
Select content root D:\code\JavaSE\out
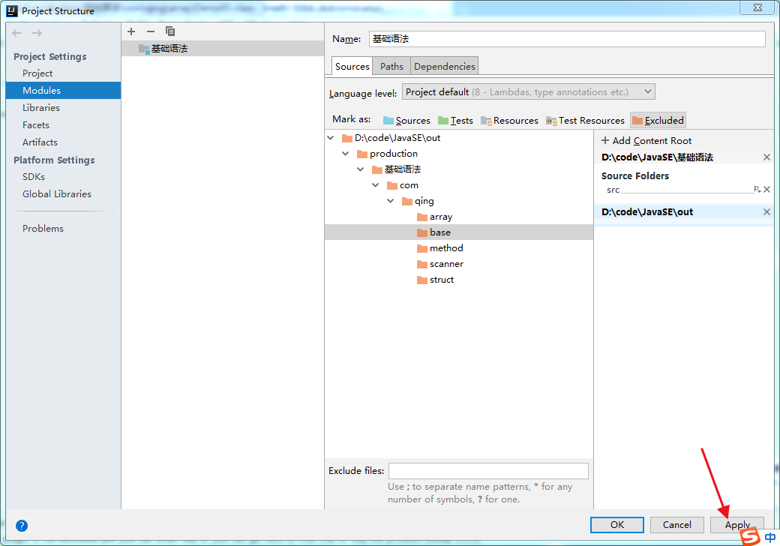pos(647,211)
